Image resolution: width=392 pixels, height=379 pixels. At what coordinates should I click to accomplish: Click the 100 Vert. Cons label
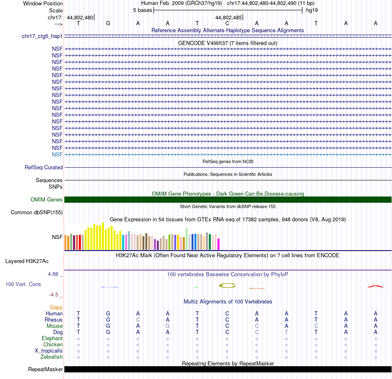(x=23, y=284)
